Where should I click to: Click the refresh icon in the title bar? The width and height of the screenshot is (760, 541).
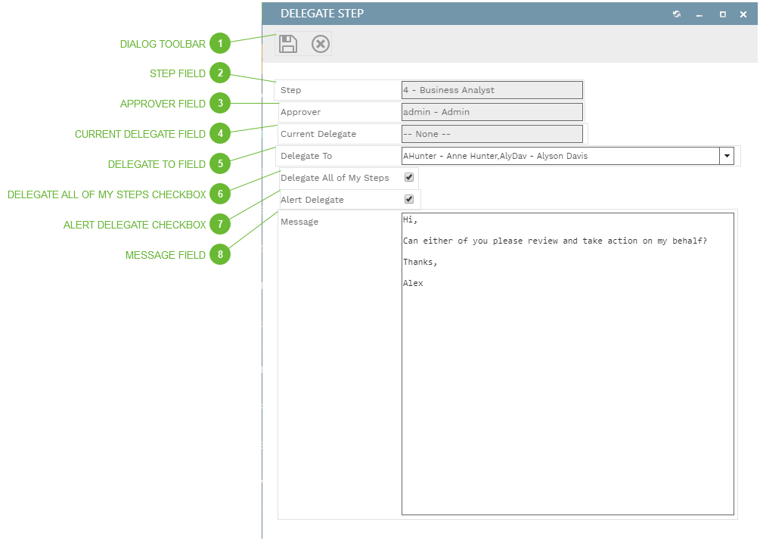[676, 14]
